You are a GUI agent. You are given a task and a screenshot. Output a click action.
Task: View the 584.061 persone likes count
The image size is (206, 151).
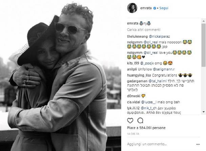click(146, 128)
